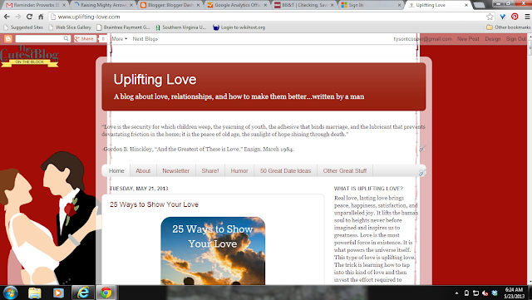Open the Humor page tab
This screenshot has width=532, height=300.
pos(239,170)
